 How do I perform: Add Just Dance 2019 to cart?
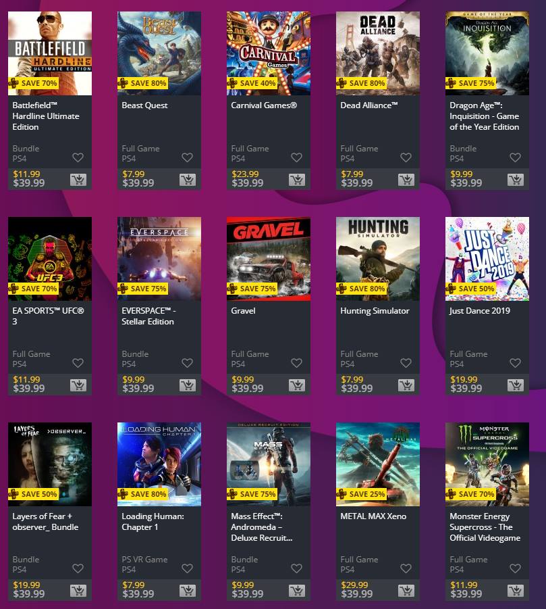tap(516, 385)
